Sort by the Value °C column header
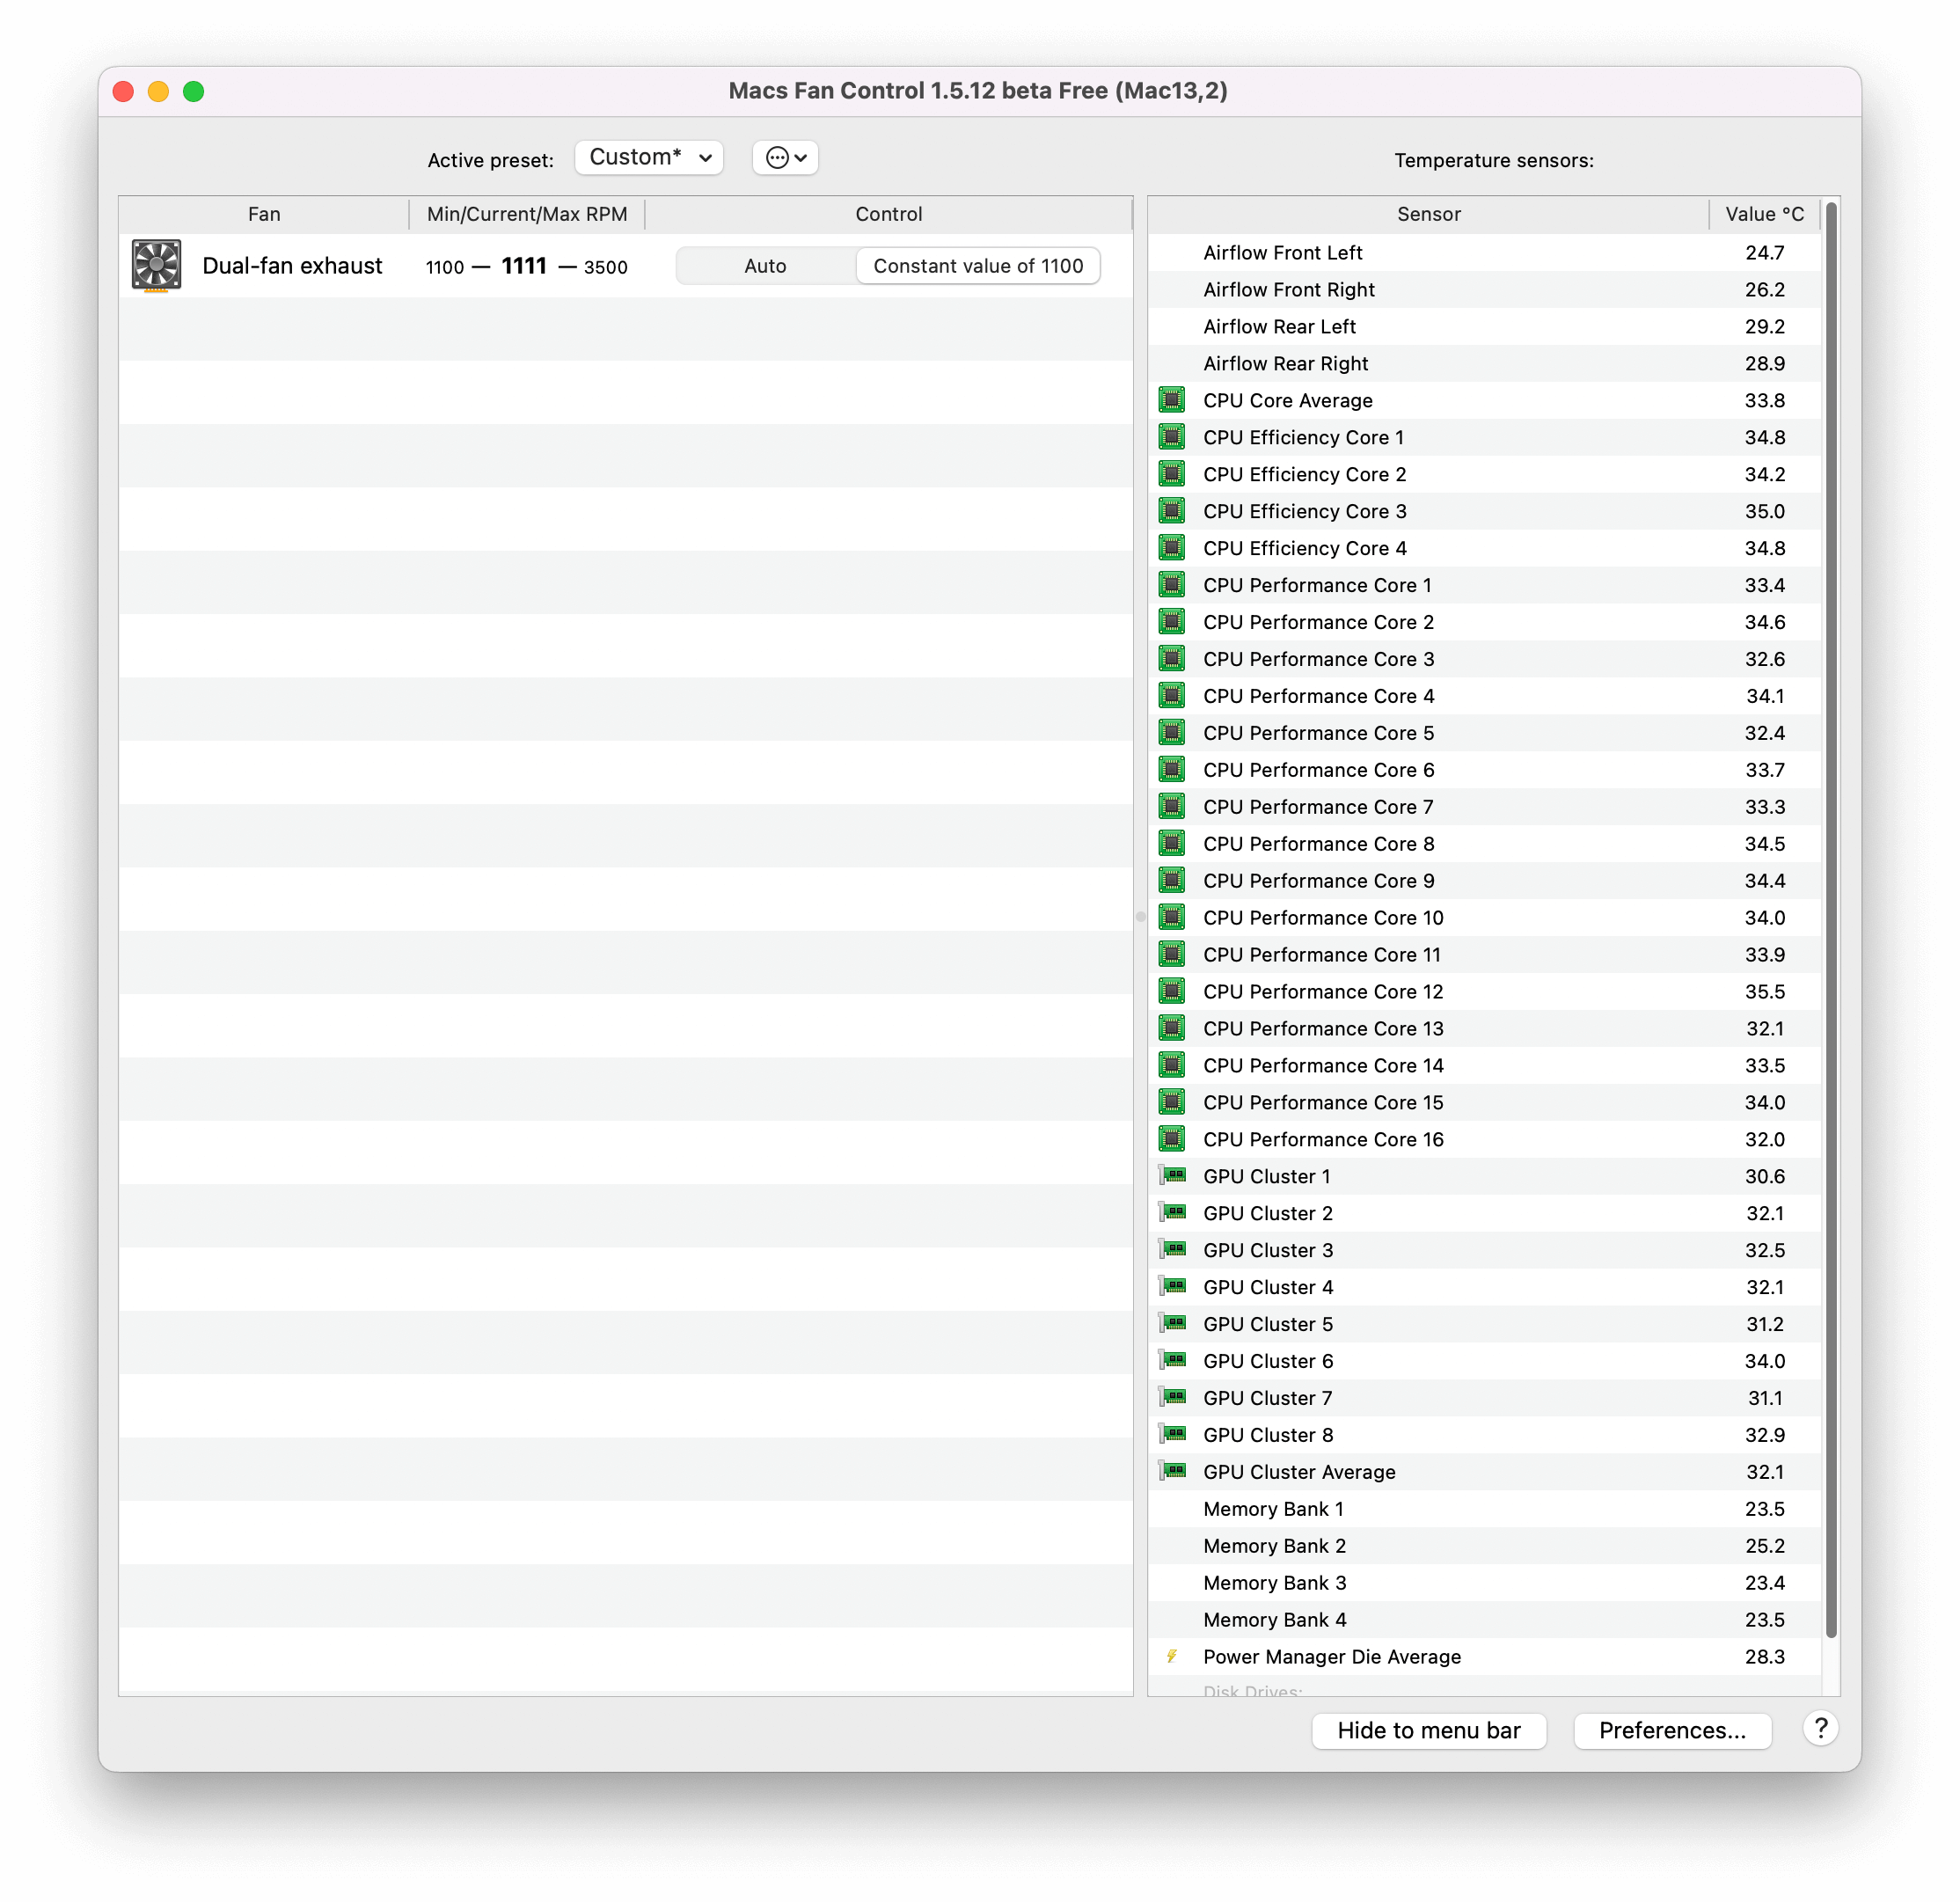 [x=1764, y=214]
